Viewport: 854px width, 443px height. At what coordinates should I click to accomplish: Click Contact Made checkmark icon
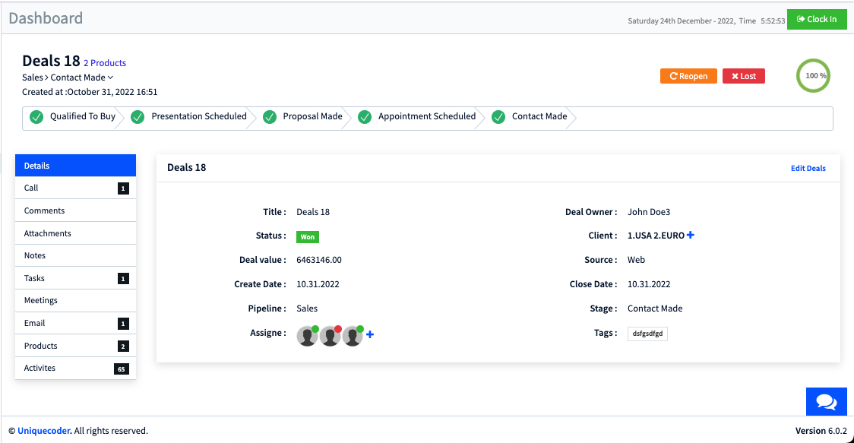498,117
